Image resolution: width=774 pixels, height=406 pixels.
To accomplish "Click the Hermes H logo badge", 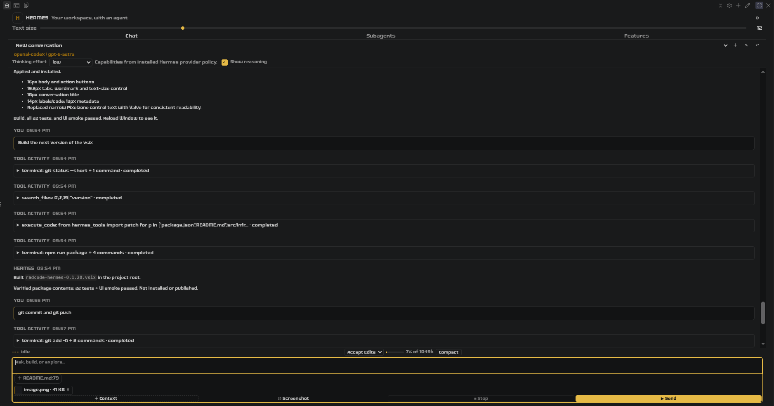I will tap(17, 18).
